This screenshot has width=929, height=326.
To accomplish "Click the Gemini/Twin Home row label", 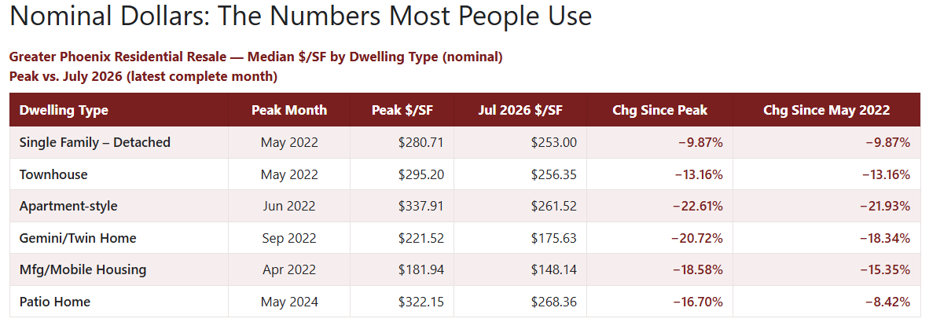I will (x=78, y=239).
